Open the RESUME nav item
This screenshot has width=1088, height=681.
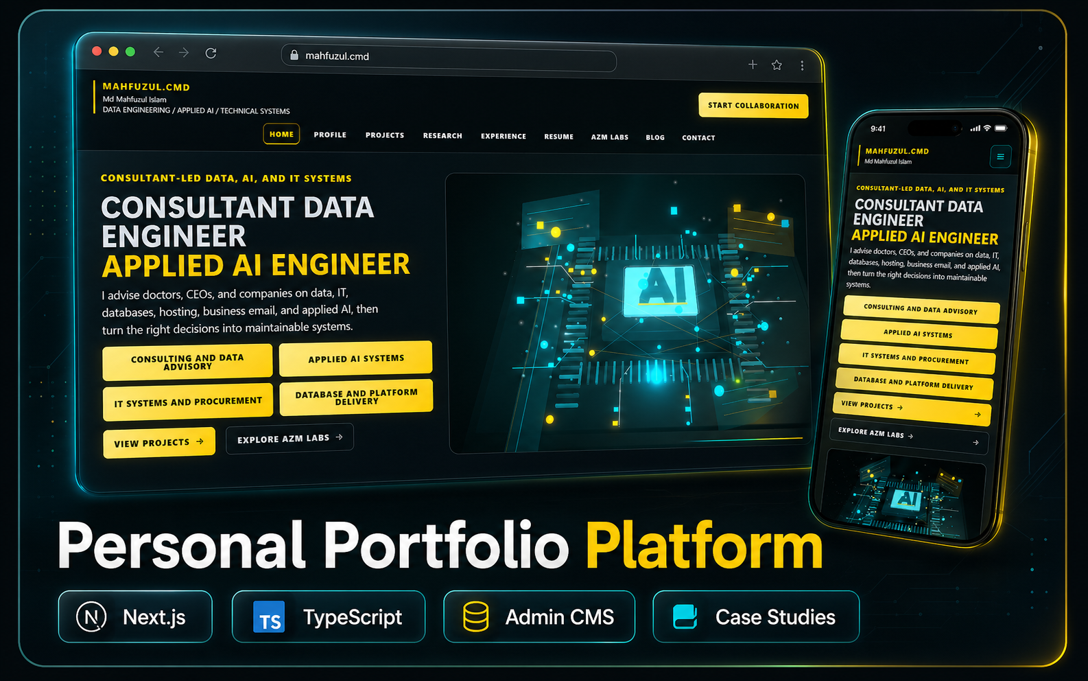click(x=559, y=137)
